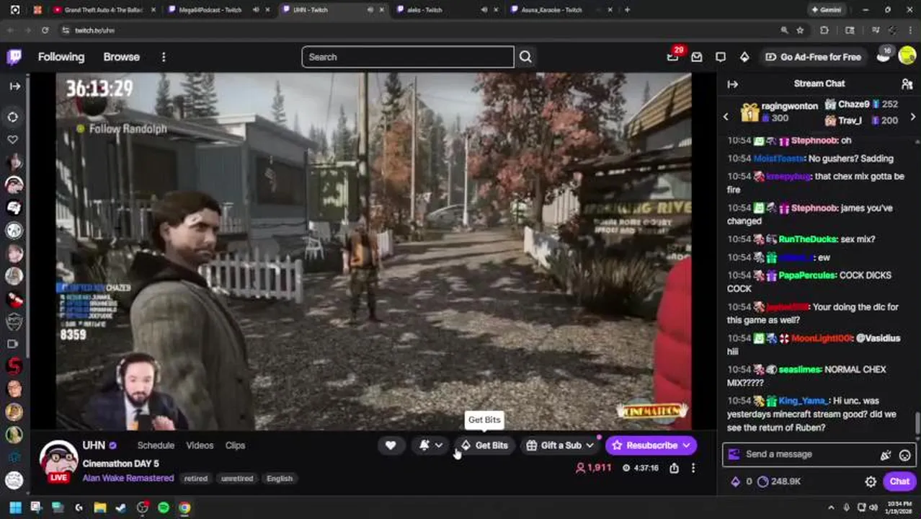Image resolution: width=921 pixels, height=519 pixels.
Task: Click the Get Bits button
Action: [x=484, y=445]
